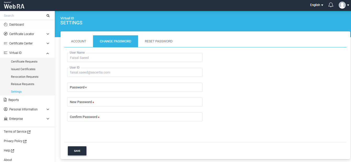The width and height of the screenshot is (351, 162).
Task: Click the Dashboard gauge icon
Action: point(6,25)
